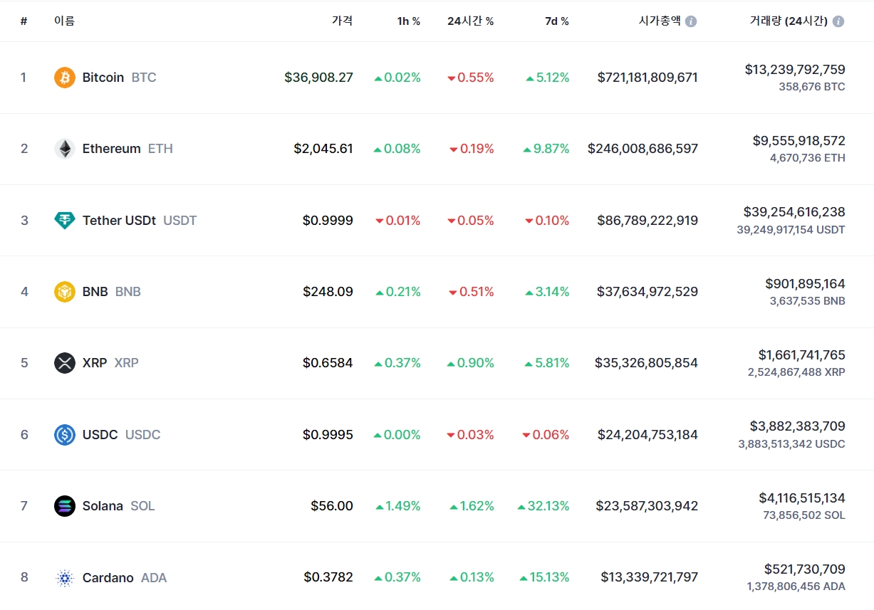Click USDC price $0.9995

pyautogui.click(x=328, y=435)
